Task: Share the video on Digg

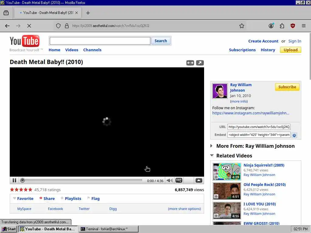Action: pyautogui.click(x=113, y=209)
